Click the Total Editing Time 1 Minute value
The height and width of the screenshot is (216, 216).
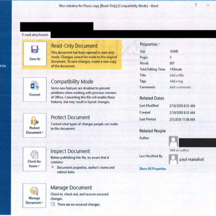[176, 69]
